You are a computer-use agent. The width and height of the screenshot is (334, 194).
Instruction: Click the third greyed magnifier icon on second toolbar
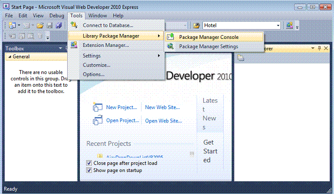(31, 36)
